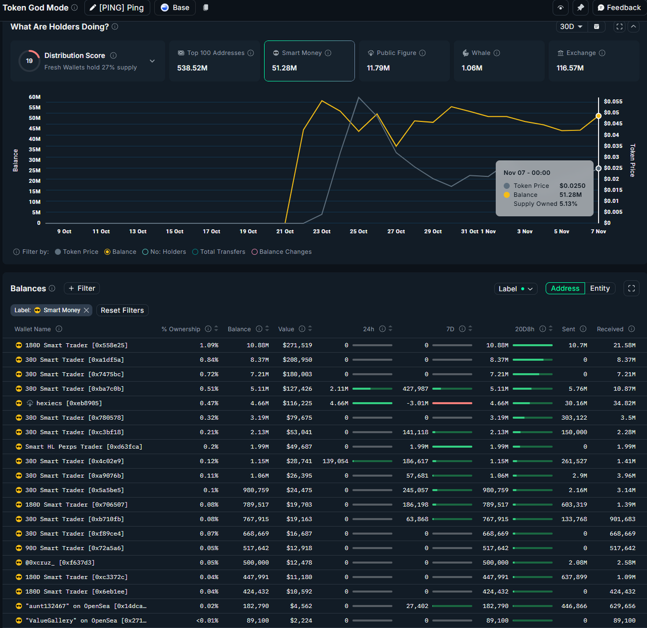The image size is (647, 628).
Task: Click the Smart Money coin icon
Action: 276,52
